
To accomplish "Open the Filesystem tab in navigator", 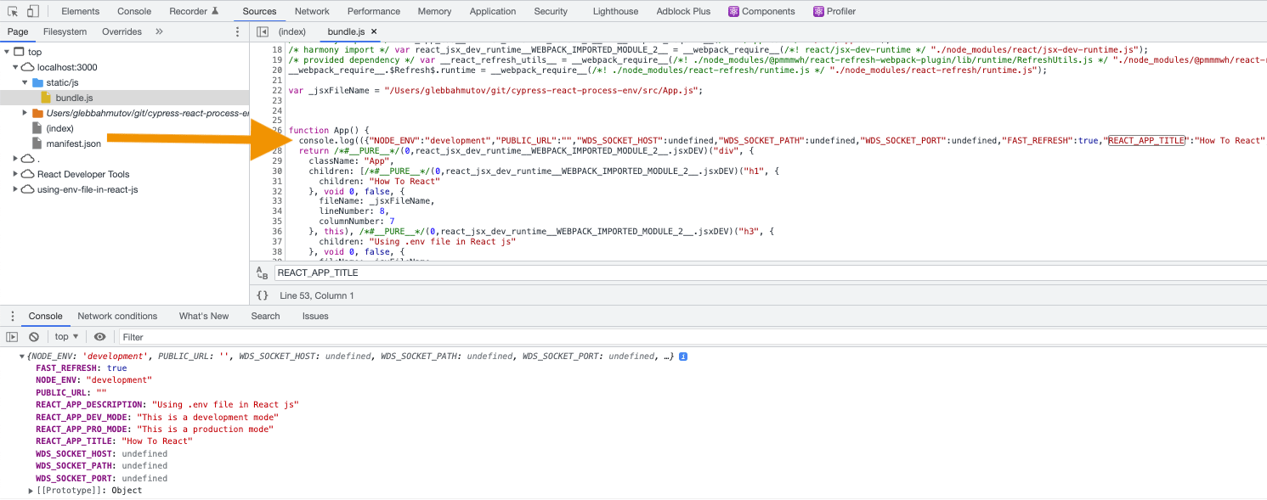I will point(65,31).
